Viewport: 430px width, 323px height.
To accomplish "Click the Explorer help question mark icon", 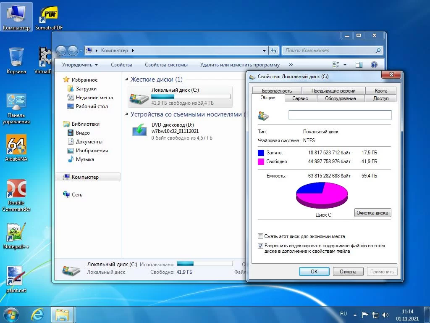I will tap(374, 65).
